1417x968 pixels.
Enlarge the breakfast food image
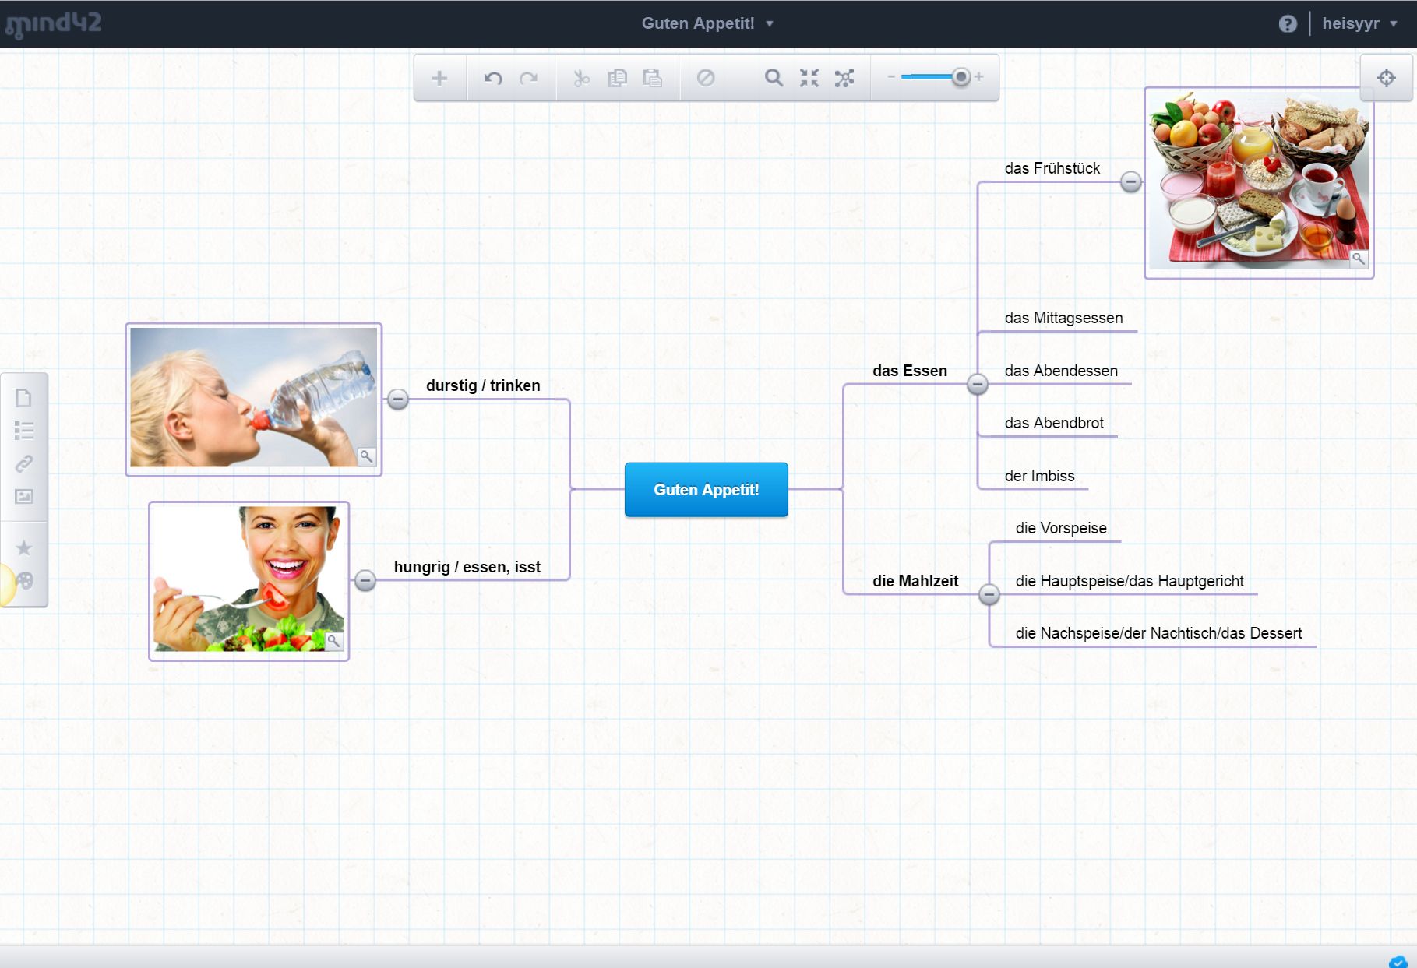(x=1358, y=259)
